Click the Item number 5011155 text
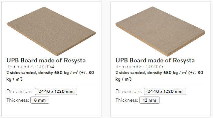 coord(139,67)
